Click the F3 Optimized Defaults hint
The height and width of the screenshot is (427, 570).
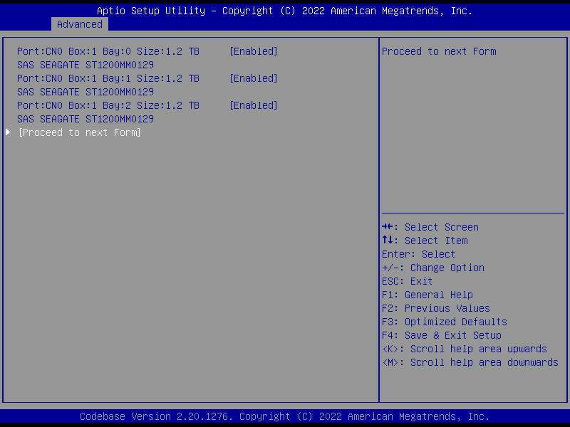[444, 322]
